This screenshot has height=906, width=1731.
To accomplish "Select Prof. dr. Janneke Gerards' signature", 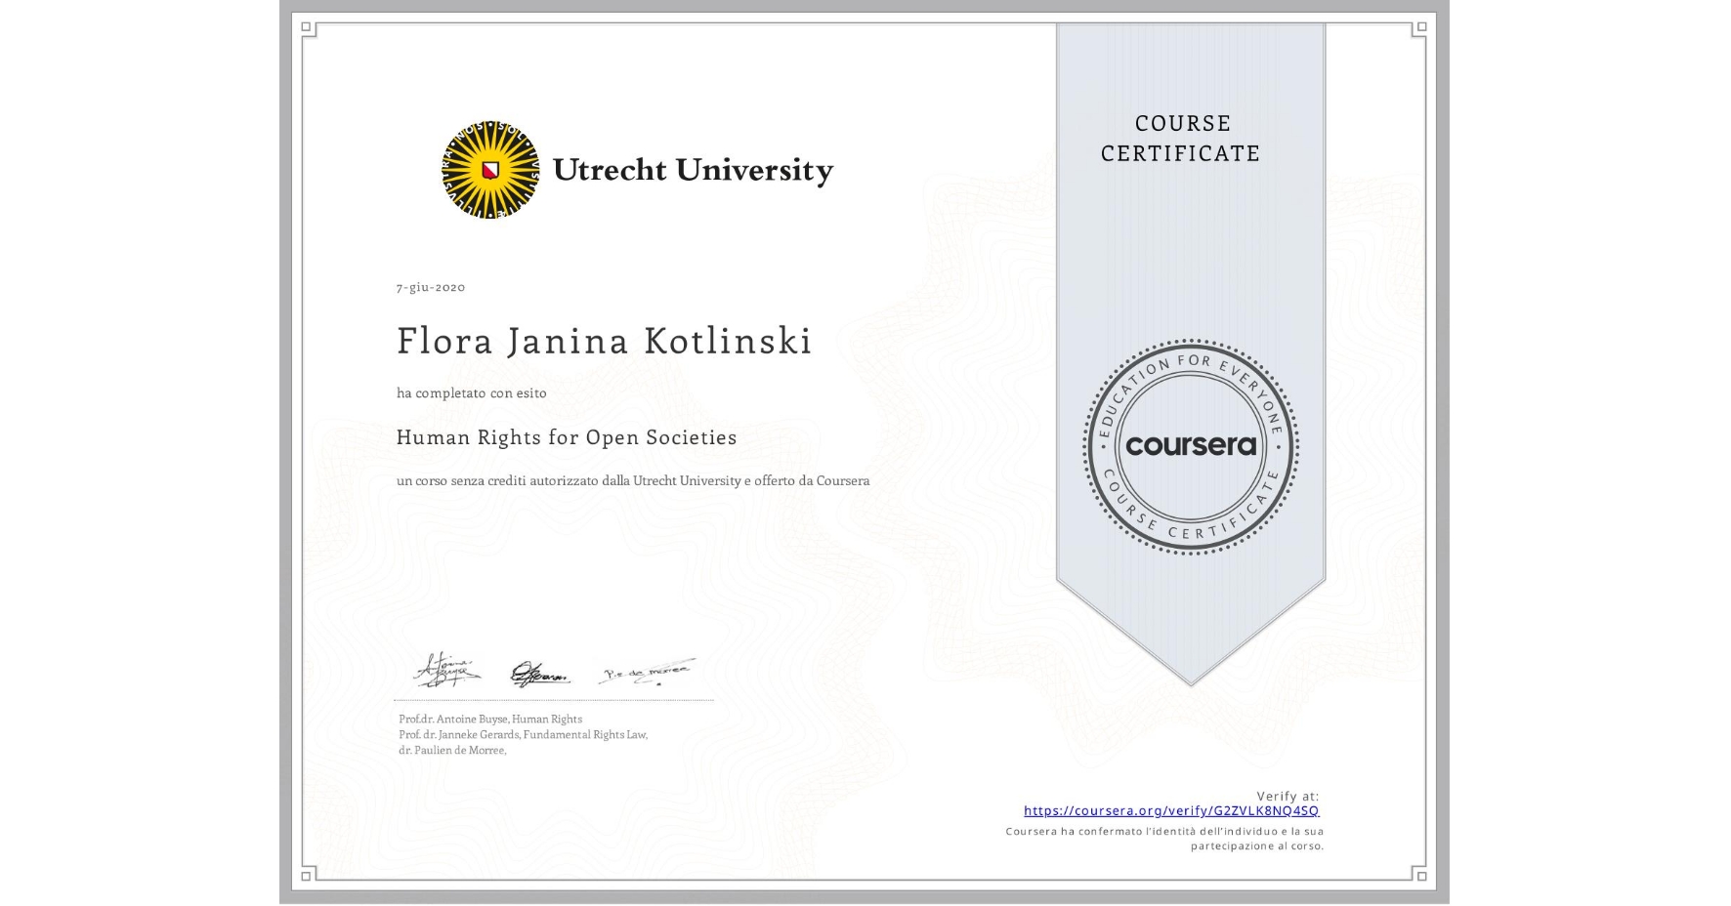I will (x=538, y=674).
